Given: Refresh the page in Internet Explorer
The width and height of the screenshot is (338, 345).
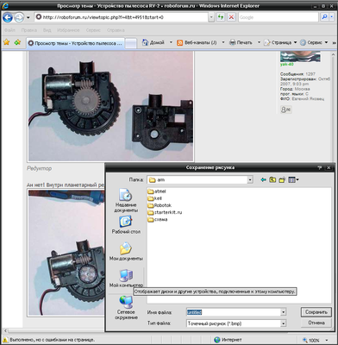Looking at the screenshot, I should tap(221, 17).
